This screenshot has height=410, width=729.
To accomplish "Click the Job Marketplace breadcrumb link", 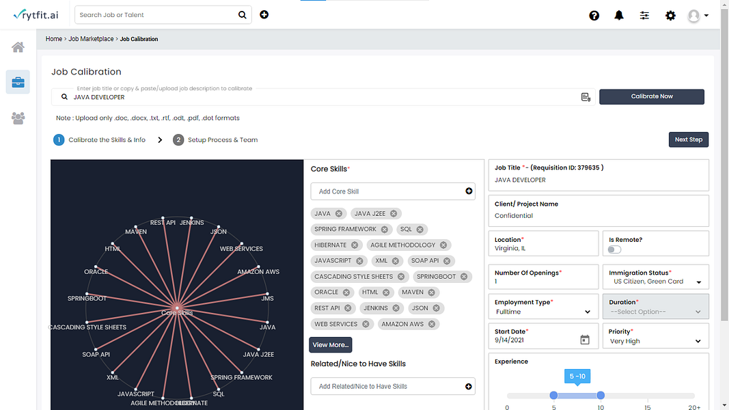I will [x=91, y=39].
